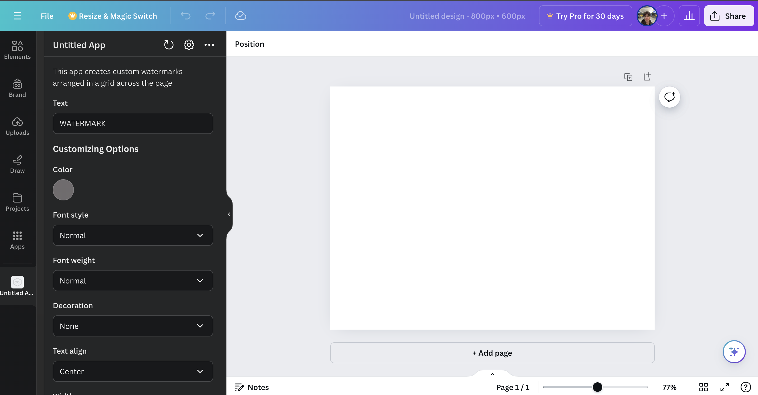
Task: Select the Draw tool
Action: pyautogui.click(x=17, y=164)
